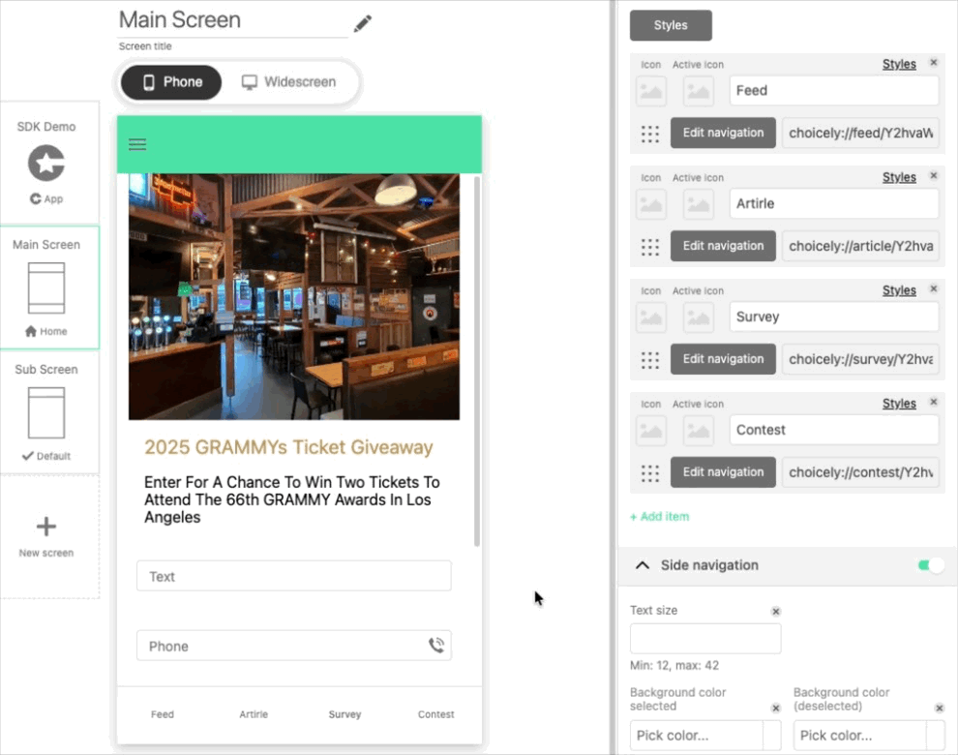The image size is (958, 755).
Task: Click the plus icon to create new screen
Action: coord(45,526)
